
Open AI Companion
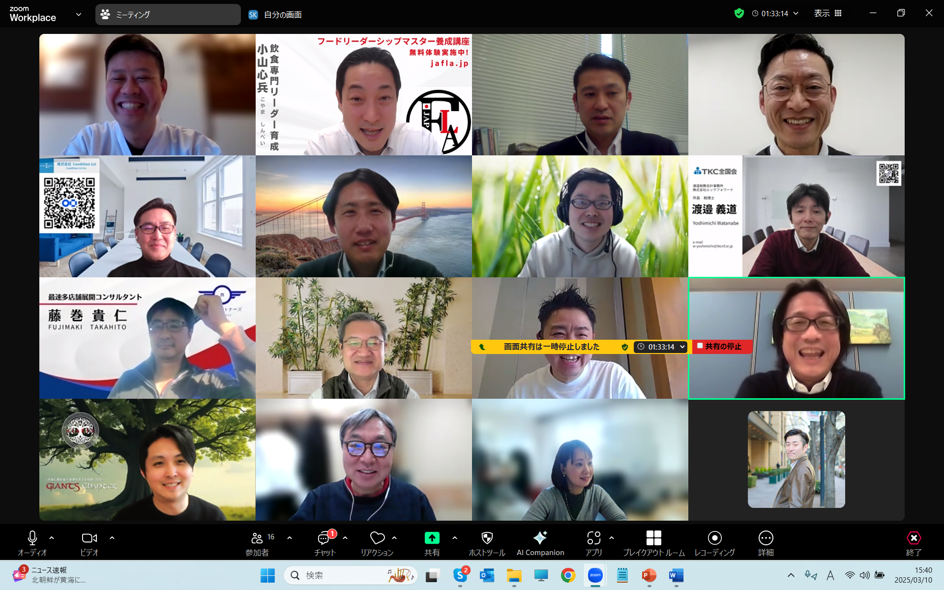540,543
